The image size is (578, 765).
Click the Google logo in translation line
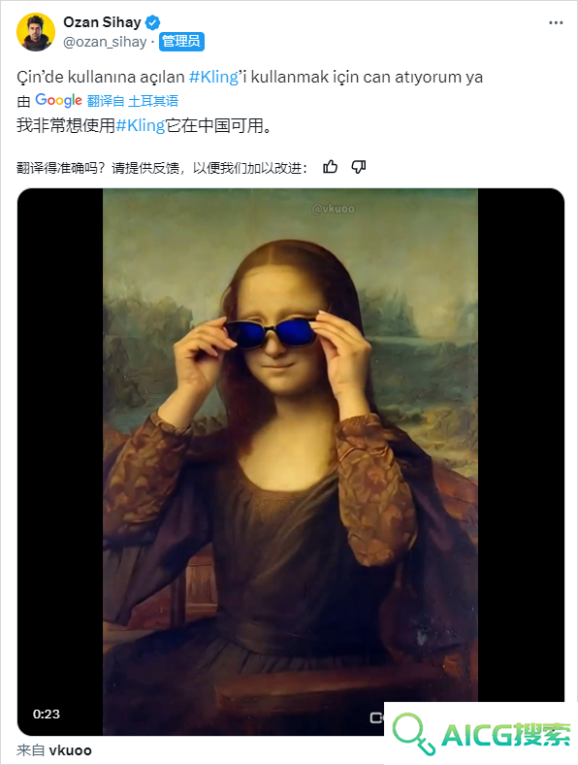[x=58, y=101]
